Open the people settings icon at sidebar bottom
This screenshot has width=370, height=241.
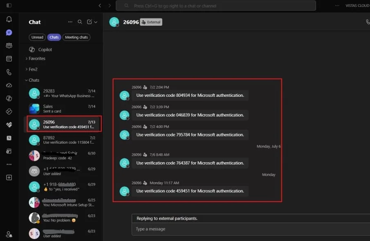(x=9, y=234)
